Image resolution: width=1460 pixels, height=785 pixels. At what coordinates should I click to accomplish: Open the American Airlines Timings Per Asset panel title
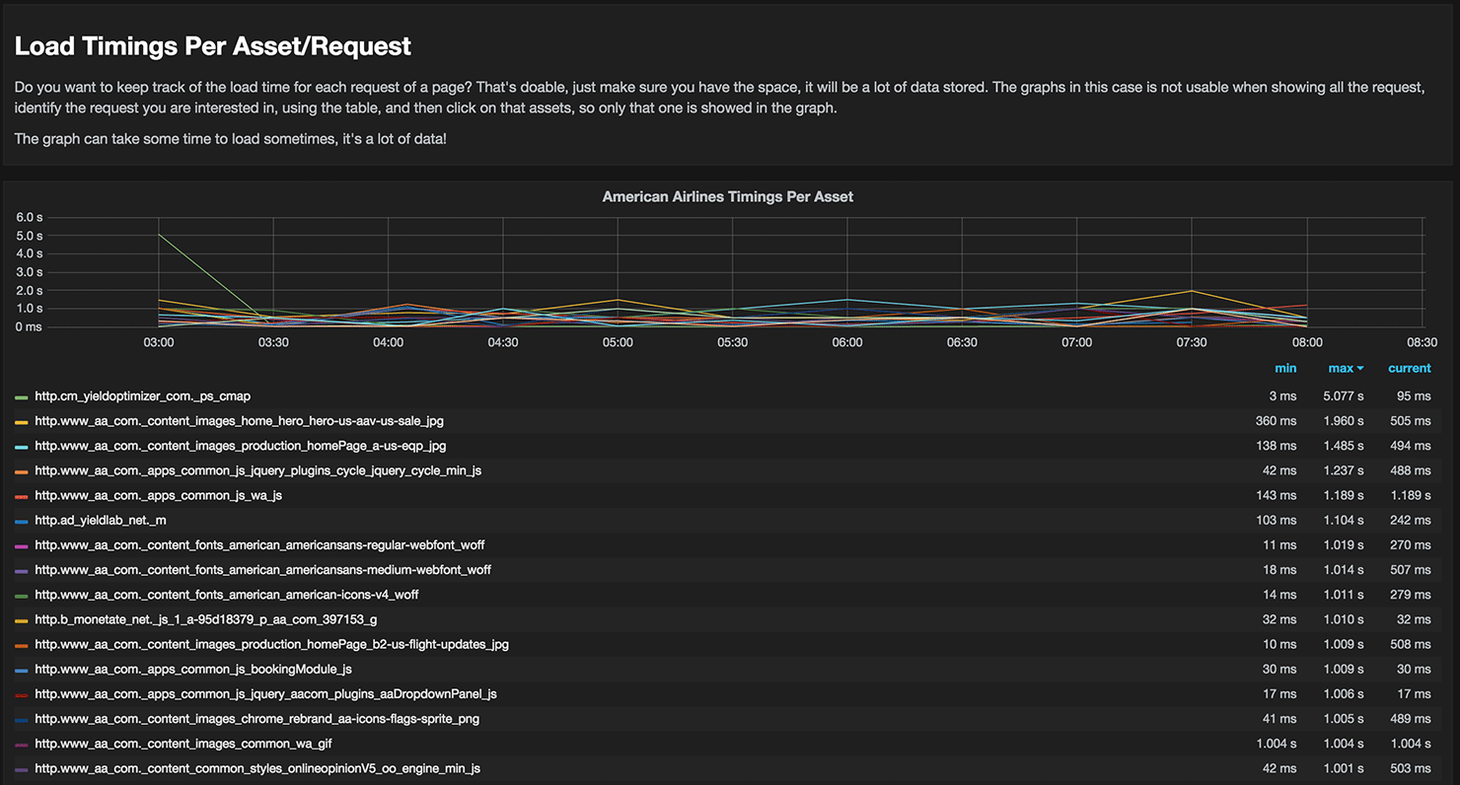coord(728,197)
